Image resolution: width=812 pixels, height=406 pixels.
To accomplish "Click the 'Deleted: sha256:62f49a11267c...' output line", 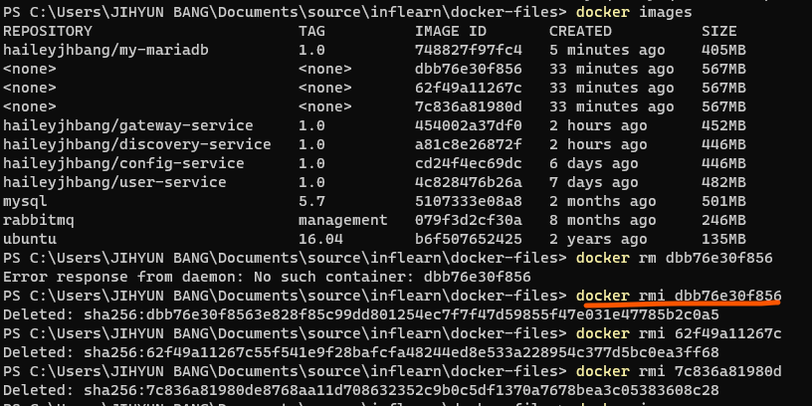I will [x=361, y=352].
